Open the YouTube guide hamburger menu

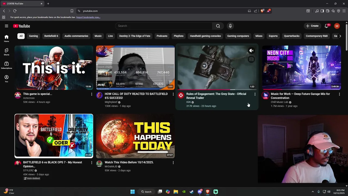click(7, 26)
